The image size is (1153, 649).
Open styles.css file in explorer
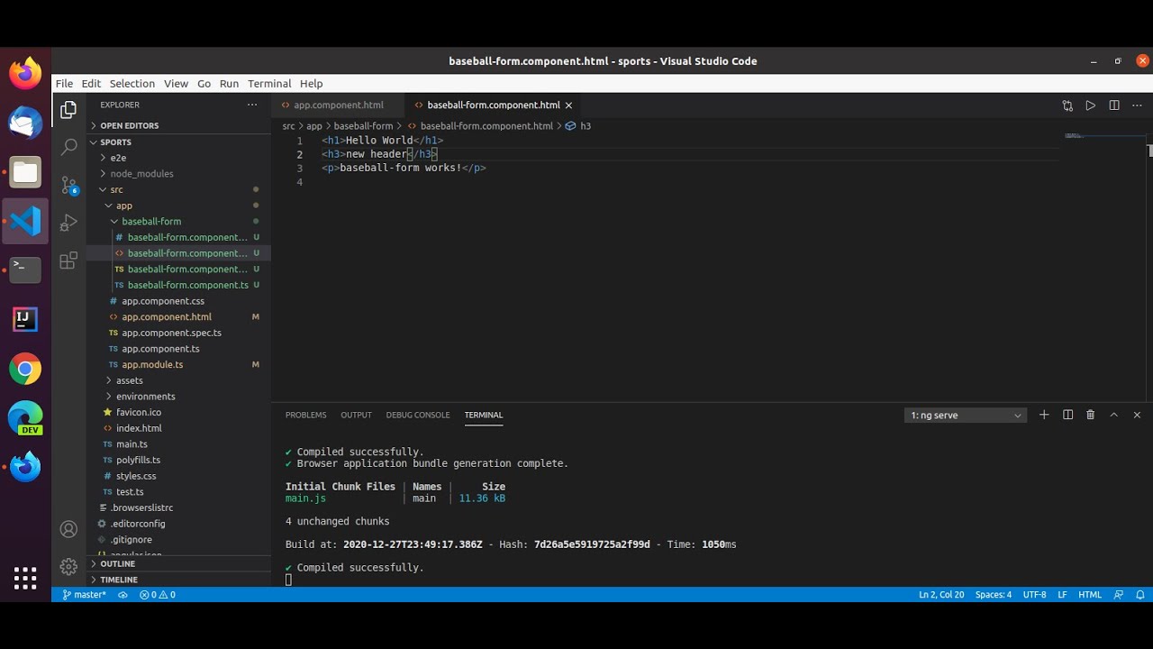pyautogui.click(x=136, y=476)
